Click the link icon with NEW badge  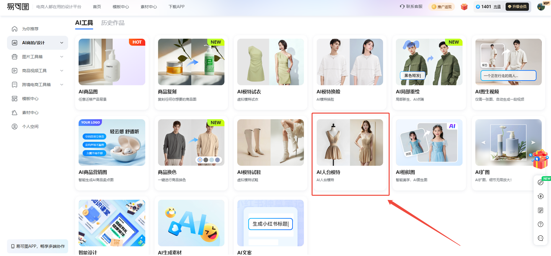pyautogui.click(x=541, y=182)
